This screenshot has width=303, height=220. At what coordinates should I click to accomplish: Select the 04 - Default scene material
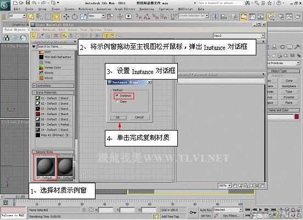(x=54, y=114)
